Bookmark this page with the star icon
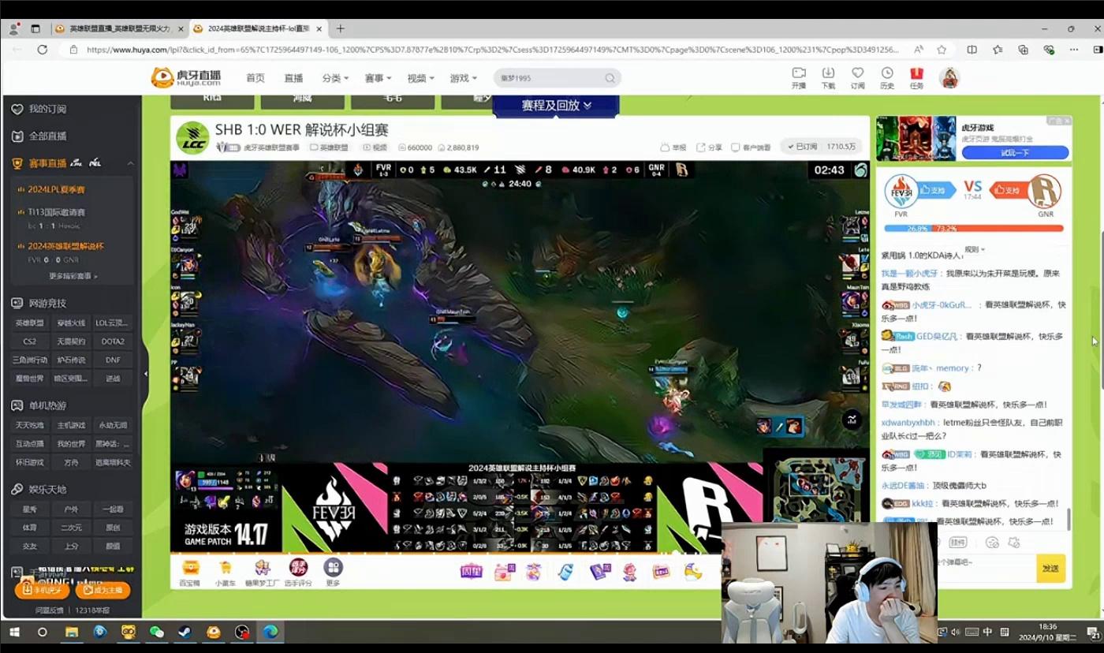 [942, 49]
